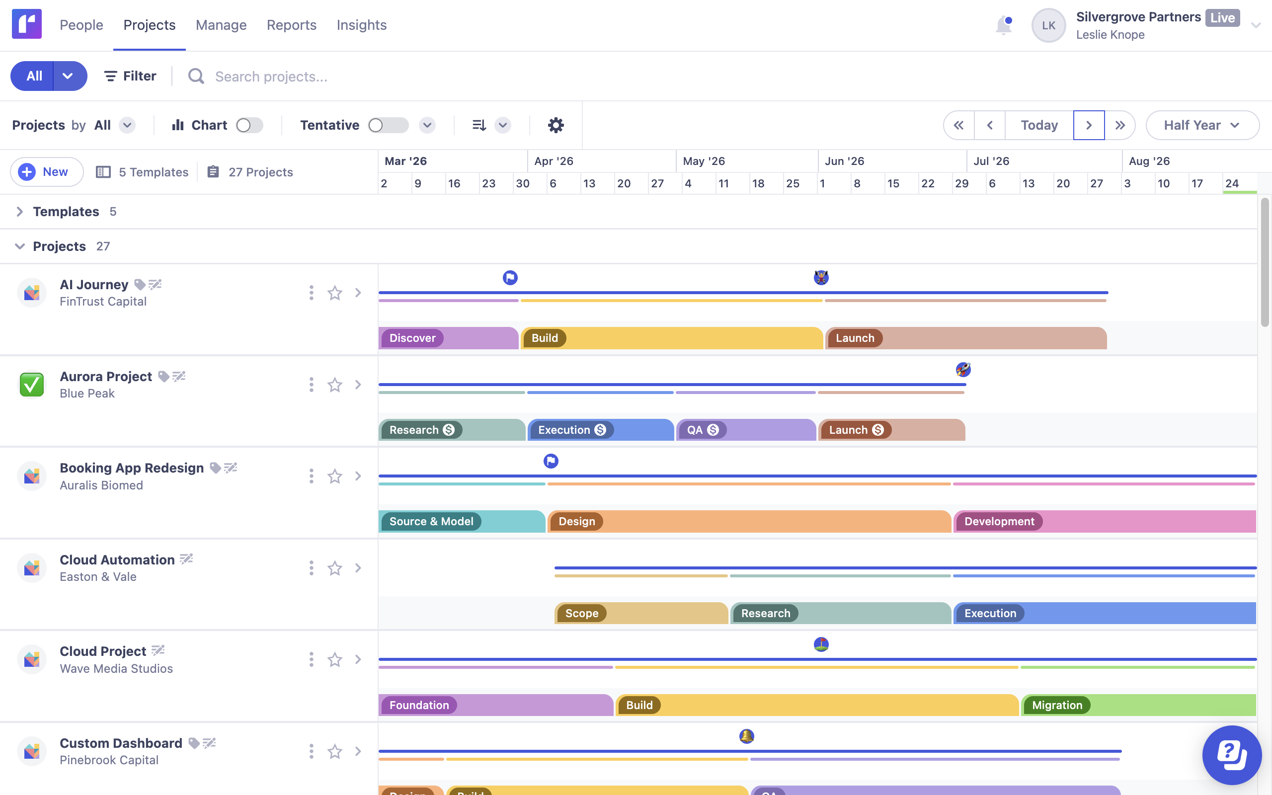Collapse the Projects group
The width and height of the screenshot is (1272, 795).
[x=19, y=246]
